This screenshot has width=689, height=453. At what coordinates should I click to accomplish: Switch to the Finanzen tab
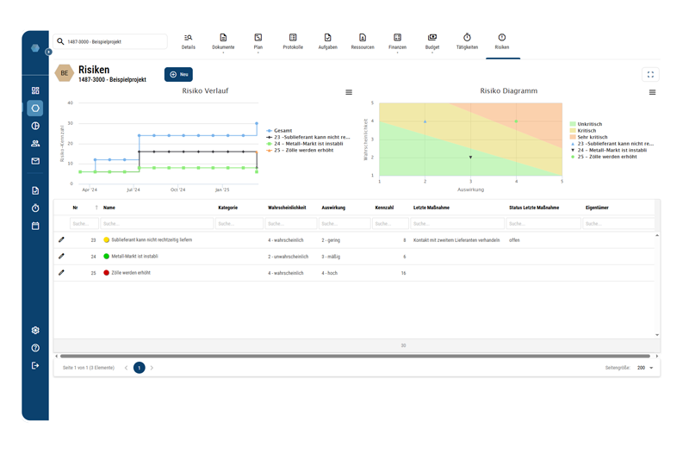[x=397, y=41]
